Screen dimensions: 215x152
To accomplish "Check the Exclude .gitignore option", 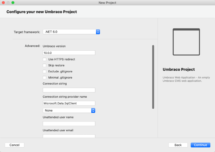I will (44, 71).
